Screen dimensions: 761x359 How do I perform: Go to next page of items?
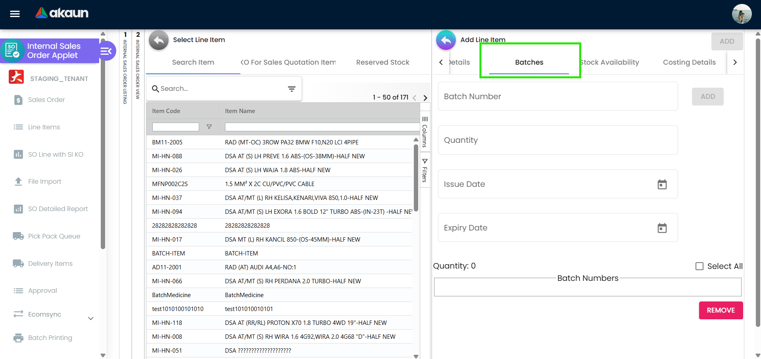coord(425,98)
